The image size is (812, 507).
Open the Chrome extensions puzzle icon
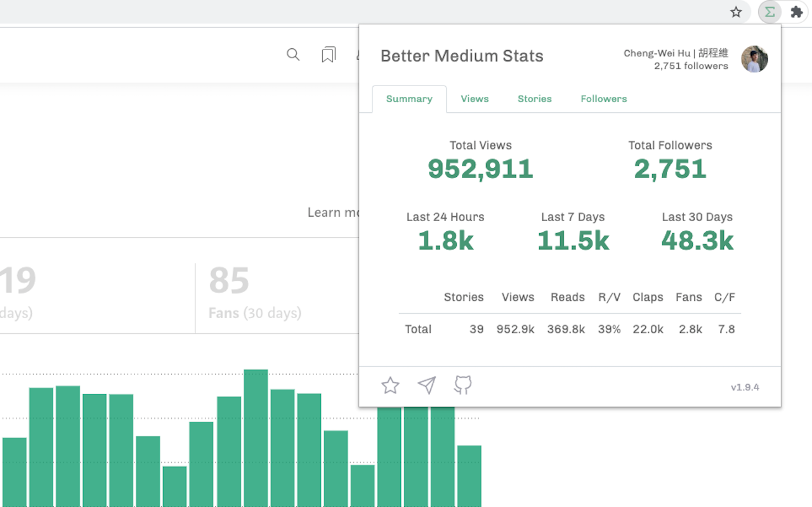pos(797,12)
